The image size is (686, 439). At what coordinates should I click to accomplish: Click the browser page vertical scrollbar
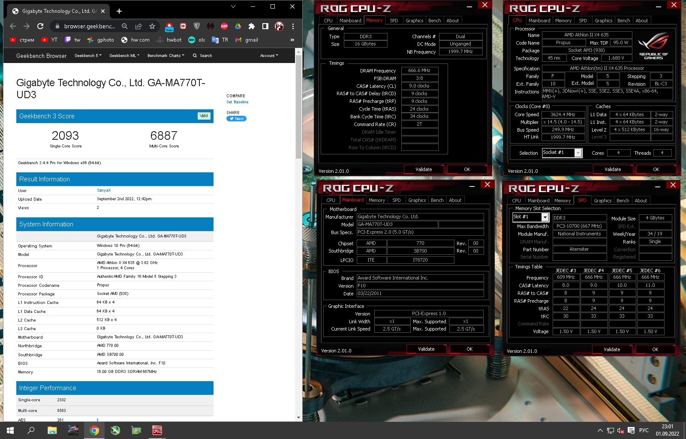[x=298, y=107]
